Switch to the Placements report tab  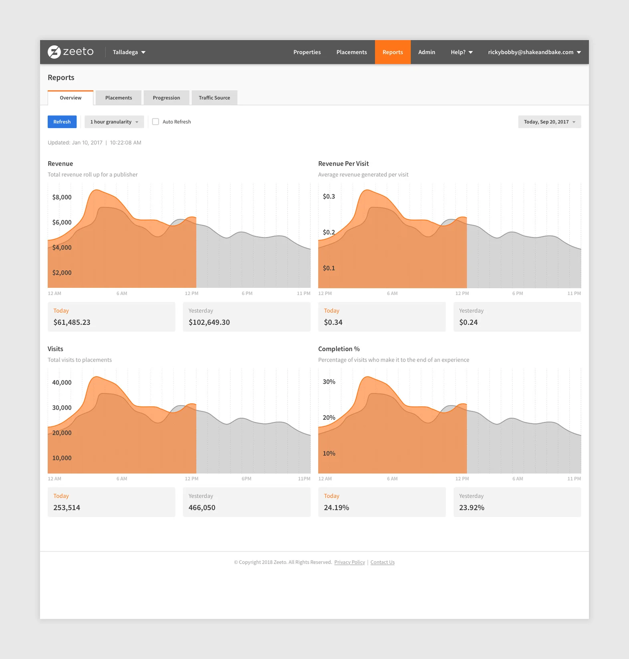(119, 98)
